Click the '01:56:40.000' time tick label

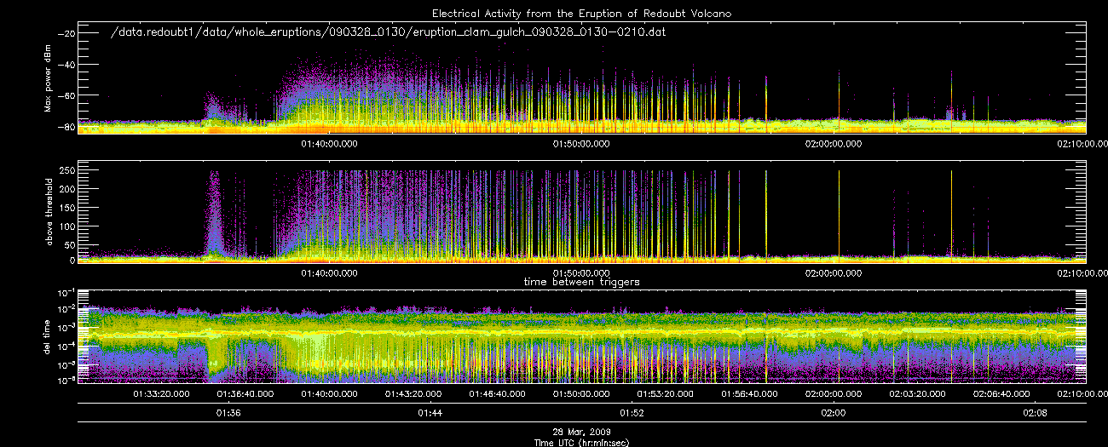(x=750, y=394)
